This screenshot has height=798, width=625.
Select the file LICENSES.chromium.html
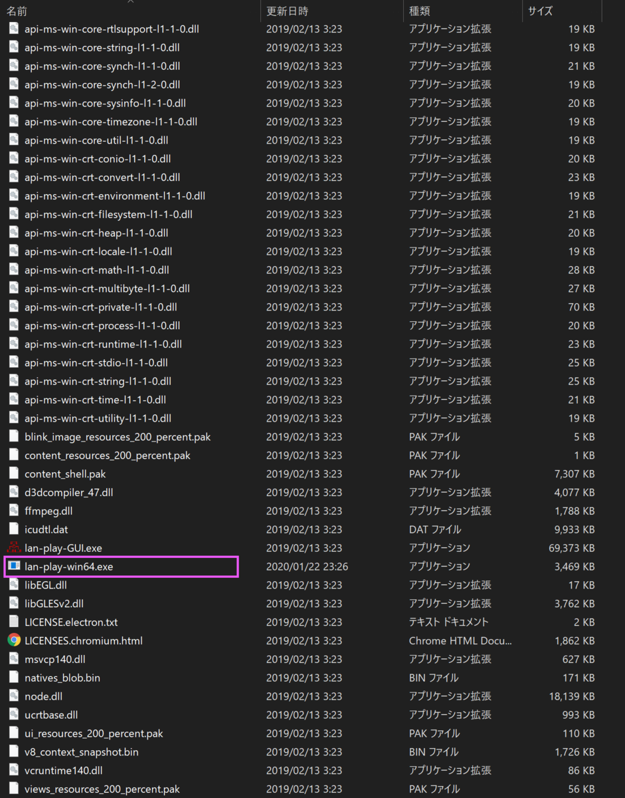pos(84,640)
